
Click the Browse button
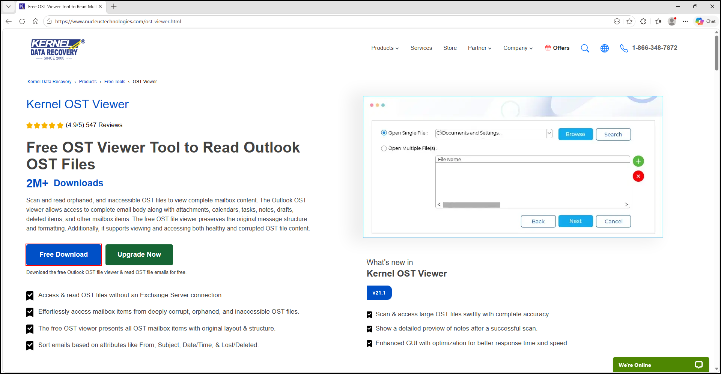click(x=575, y=134)
